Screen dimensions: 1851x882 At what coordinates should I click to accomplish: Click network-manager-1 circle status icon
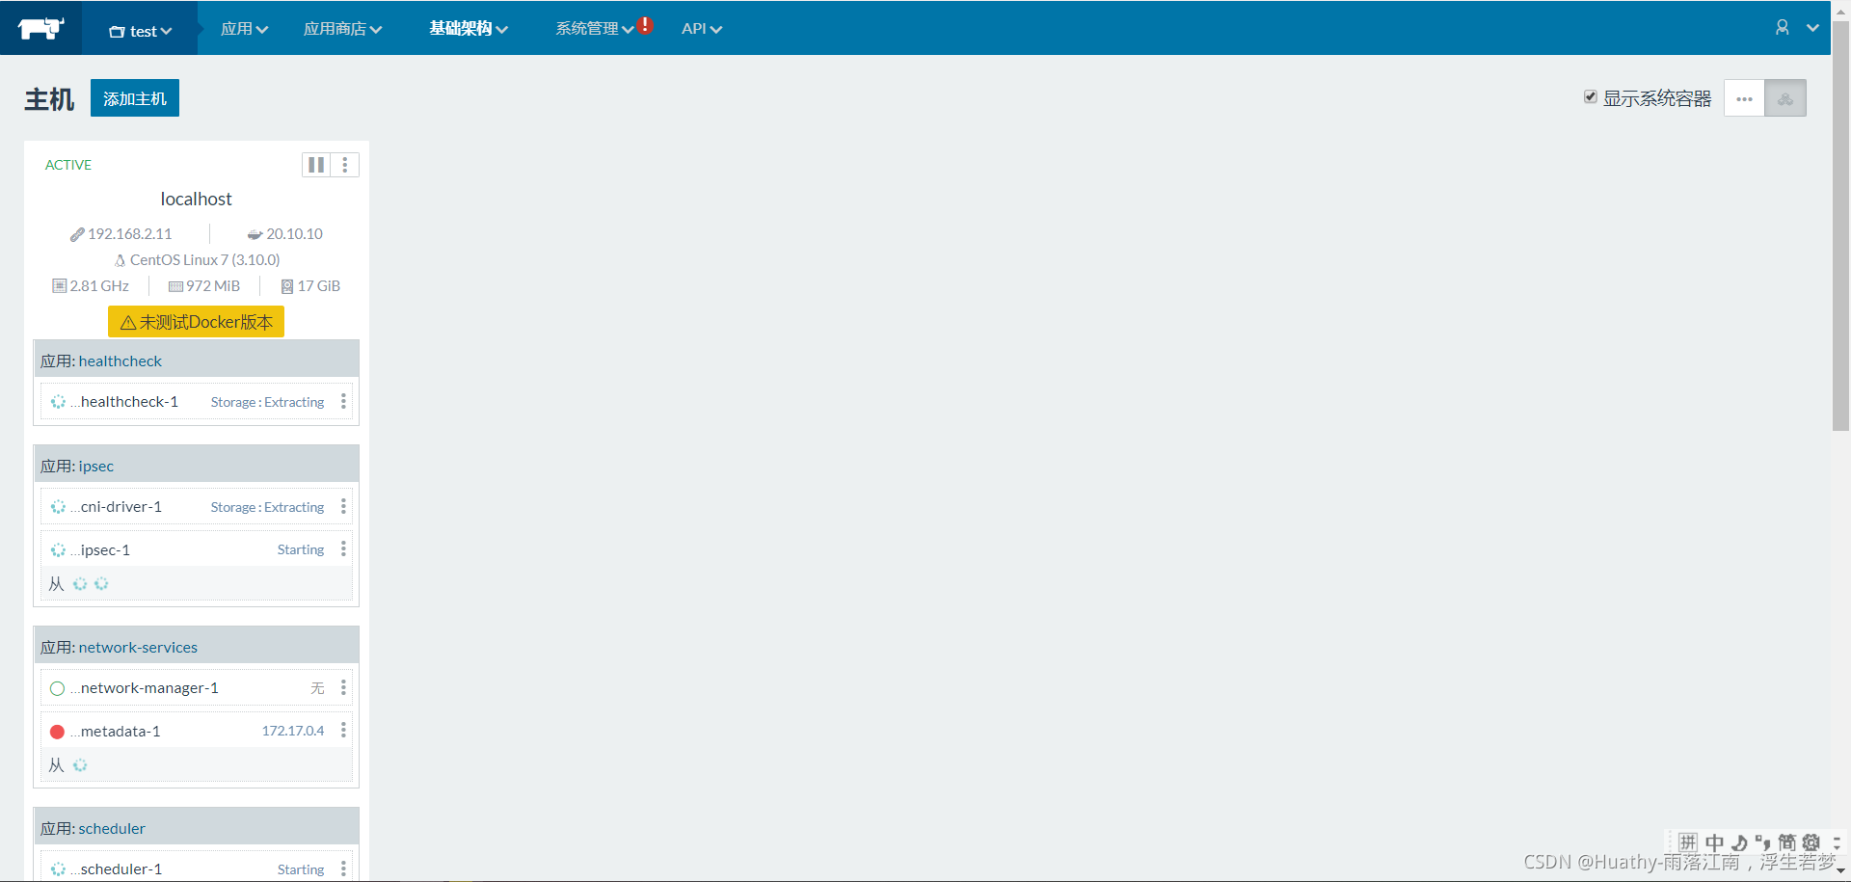(58, 688)
